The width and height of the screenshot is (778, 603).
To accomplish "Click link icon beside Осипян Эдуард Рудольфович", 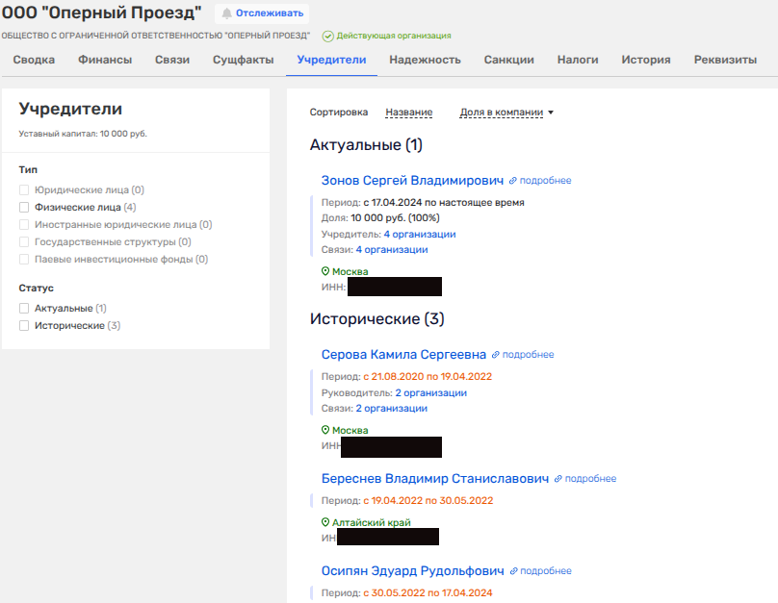I will pyautogui.click(x=514, y=570).
